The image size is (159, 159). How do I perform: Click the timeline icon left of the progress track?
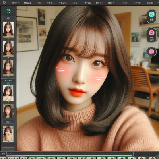4,154
